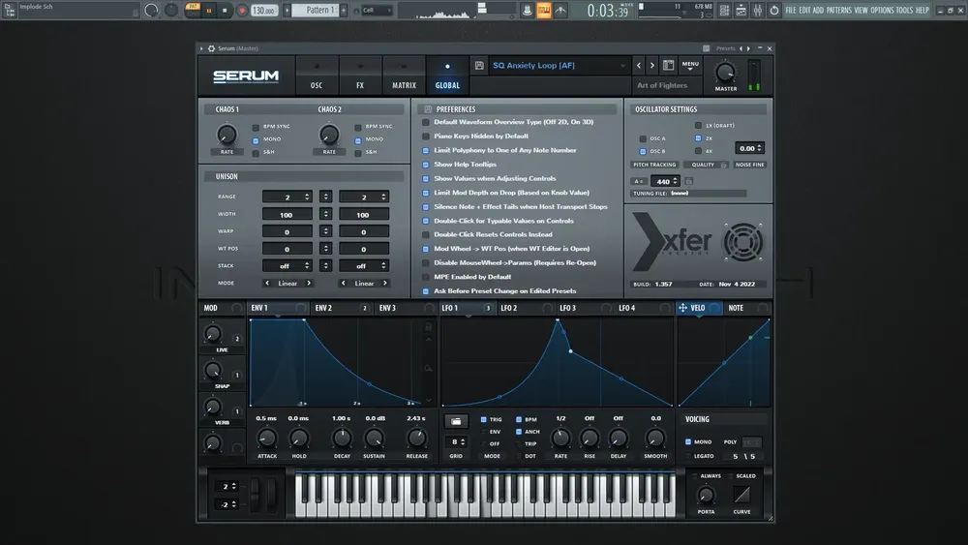Click the PITCH TRACKING button
968x545 pixels.
point(653,165)
